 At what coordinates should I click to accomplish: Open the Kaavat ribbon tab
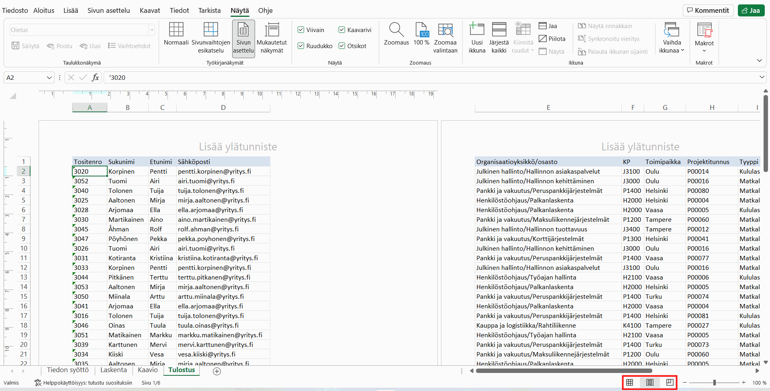pos(150,10)
